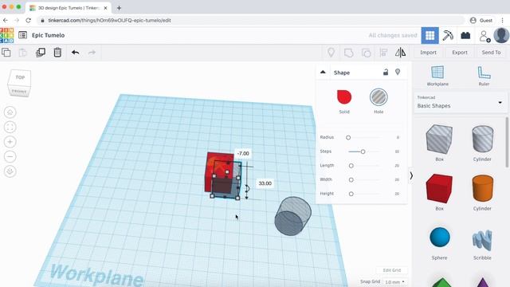
Task: Undo the last action
Action: (x=75, y=53)
